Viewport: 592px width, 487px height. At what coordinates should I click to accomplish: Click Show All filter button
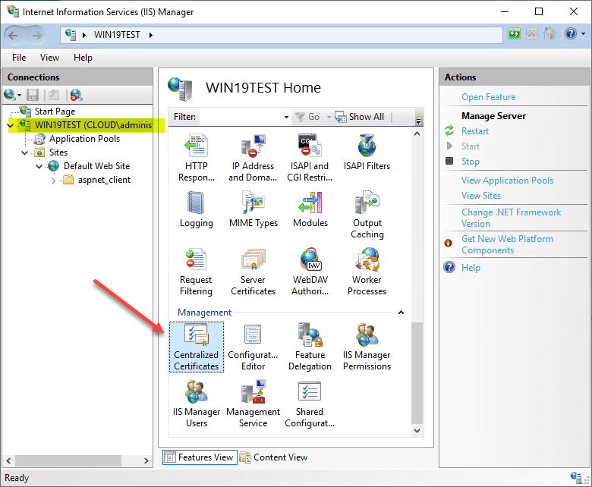360,117
